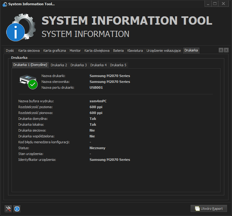
Task: Click the Kod błędu menedżera konfiguracji label
Action: click(x=44, y=142)
